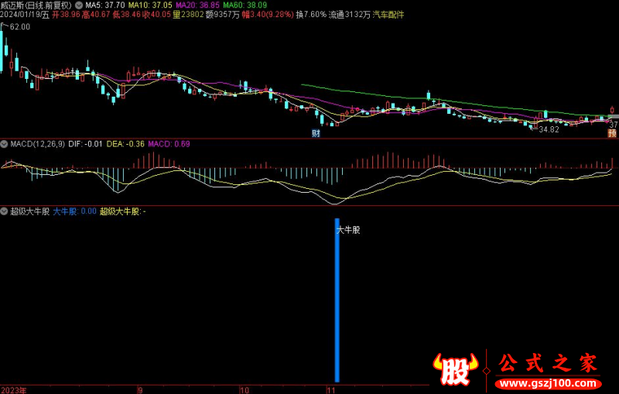Image resolution: width=619 pixels, height=394 pixels.
Task: Click the turnover amount 额9357万
Action: click(x=223, y=15)
